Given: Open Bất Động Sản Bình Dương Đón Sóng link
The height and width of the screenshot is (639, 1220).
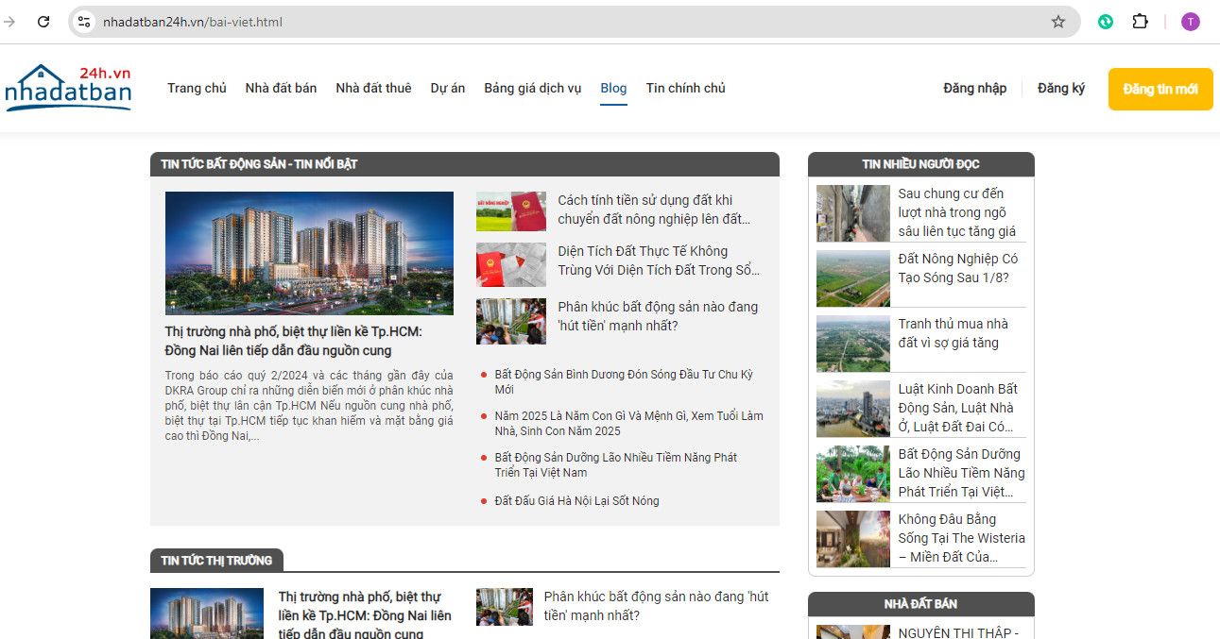Looking at the screenshot, I should [624, 381].
